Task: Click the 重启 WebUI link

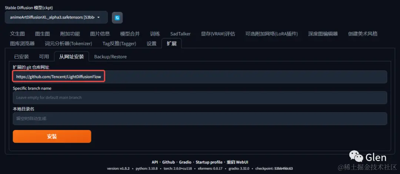Action: point(237,162)
